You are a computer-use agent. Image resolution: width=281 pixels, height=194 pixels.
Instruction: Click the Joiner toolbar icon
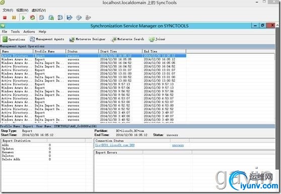(x=152, y=39)
